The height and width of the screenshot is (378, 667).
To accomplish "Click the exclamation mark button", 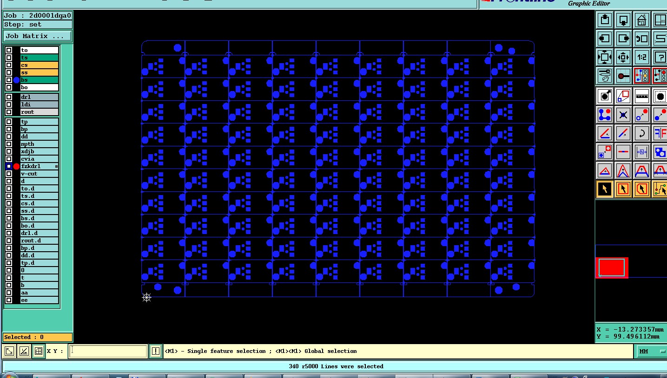I will pos(156,352).
